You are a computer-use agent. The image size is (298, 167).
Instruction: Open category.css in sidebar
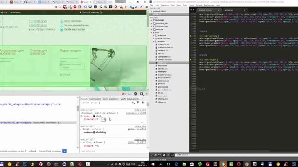point(163,51)
